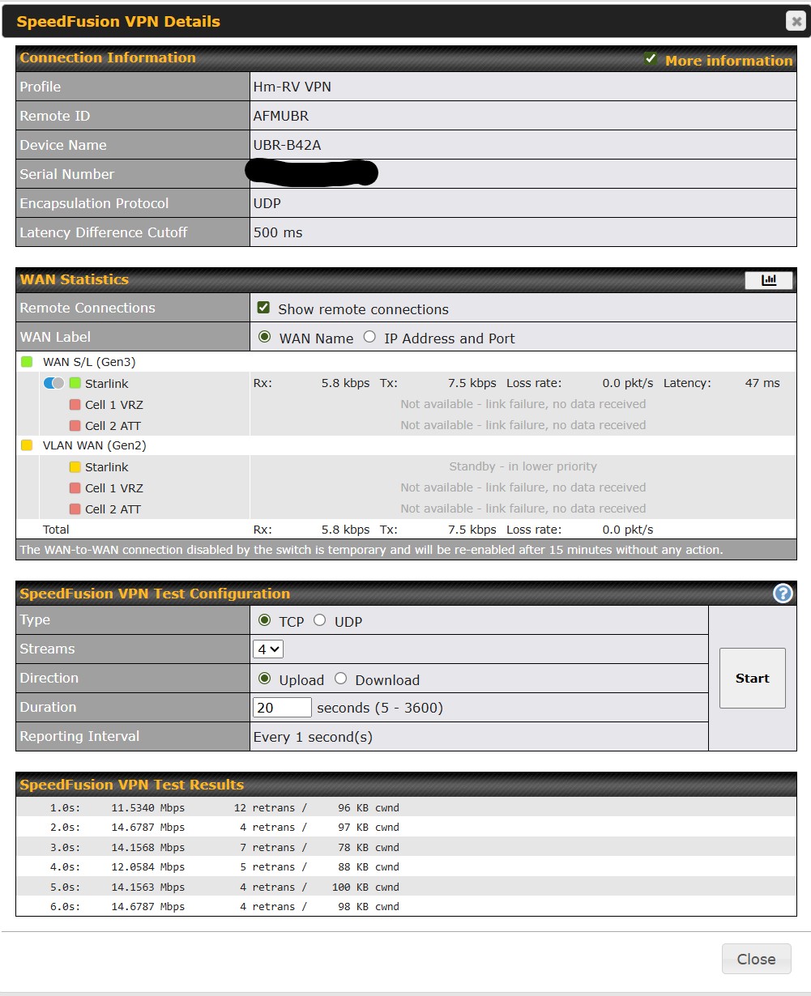The image size is (811, 996).
Task: Click the red Cell 1 VRZ status icon under WAN S/L
Action: coord(75,404)
